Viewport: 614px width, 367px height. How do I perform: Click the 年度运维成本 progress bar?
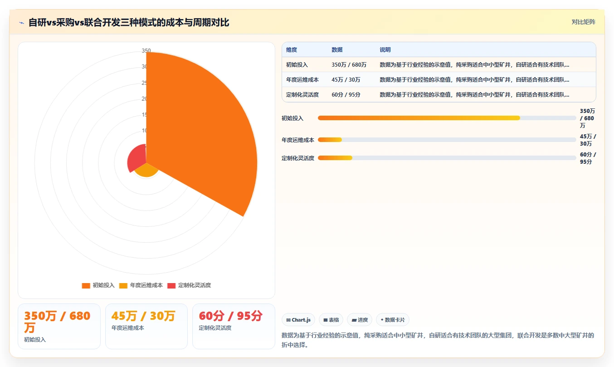(447, 140)
